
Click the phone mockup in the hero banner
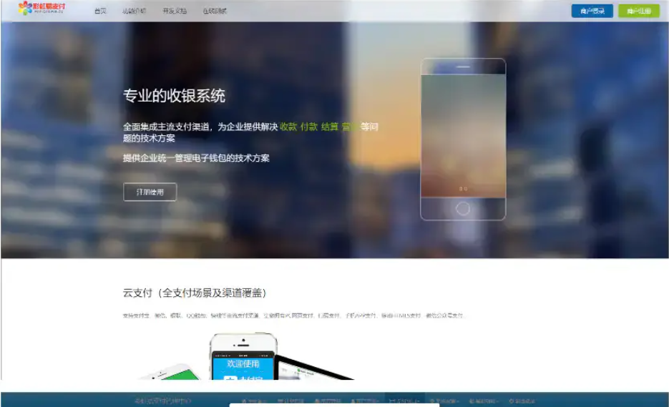[463, 139]
